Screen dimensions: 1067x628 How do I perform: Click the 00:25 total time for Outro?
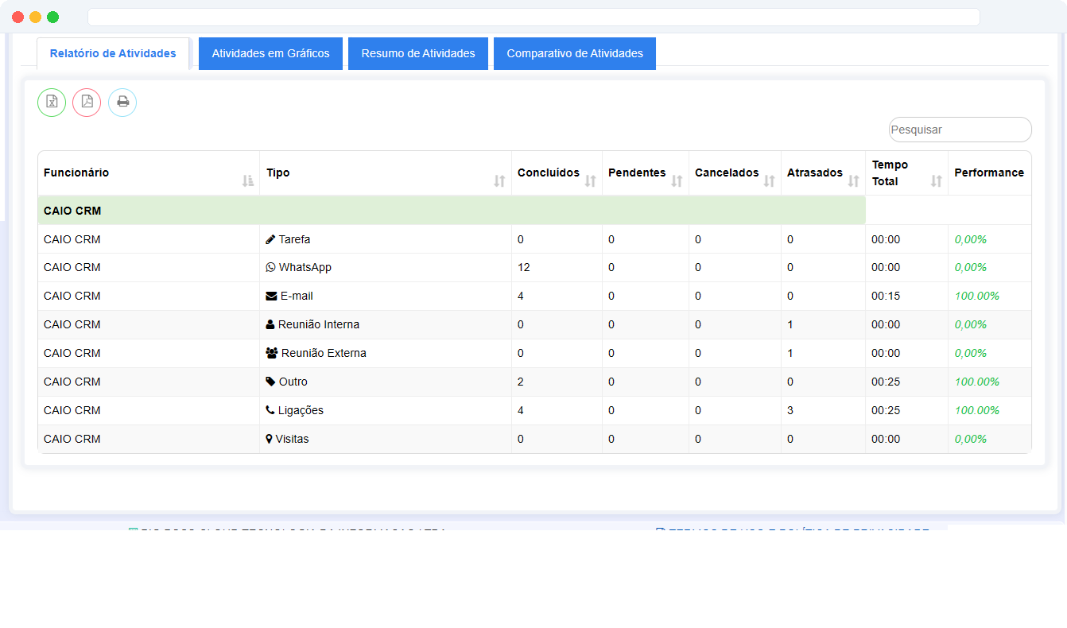886,382
